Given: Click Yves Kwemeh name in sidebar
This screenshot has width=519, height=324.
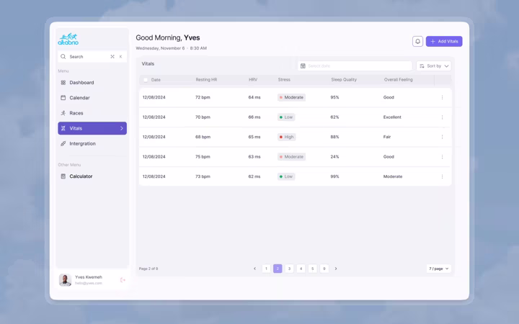Looking at the screenshot, I should point(89,277).
